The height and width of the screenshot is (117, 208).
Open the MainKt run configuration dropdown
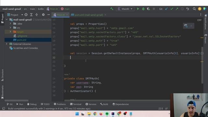click(125, 9)
